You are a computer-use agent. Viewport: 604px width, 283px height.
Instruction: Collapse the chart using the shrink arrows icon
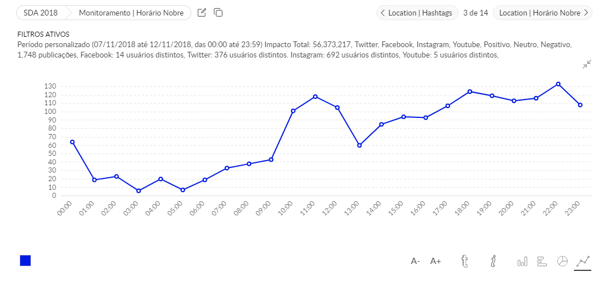point(587,64)
